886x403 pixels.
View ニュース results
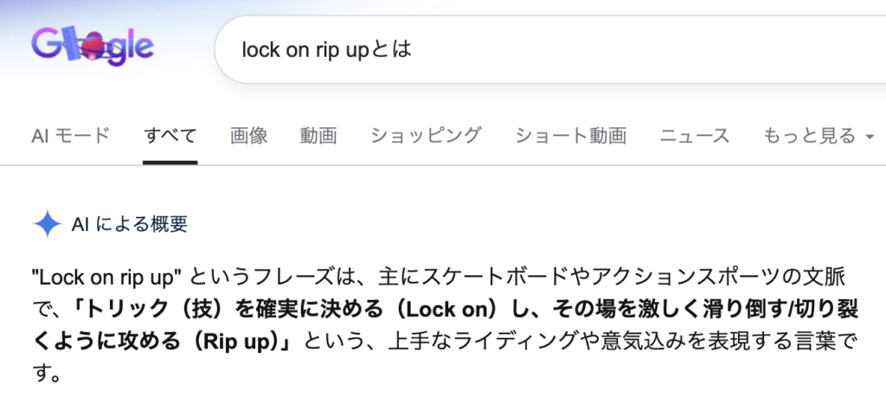pos(695,136)
